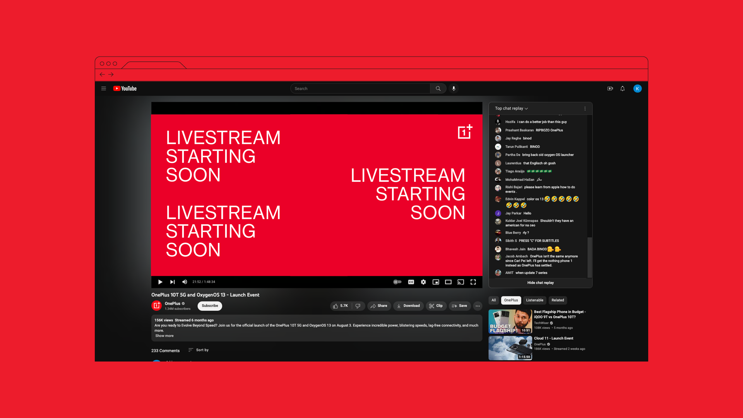743x418 pixels.
Task: Click Hide chat replay
Action: [540, 283]
